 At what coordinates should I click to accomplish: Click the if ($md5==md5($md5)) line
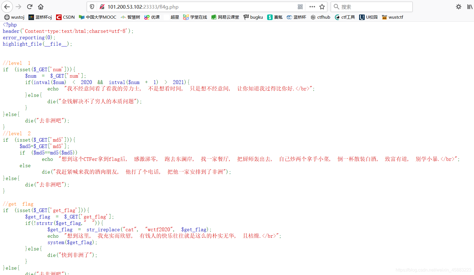tap(49, 153)
